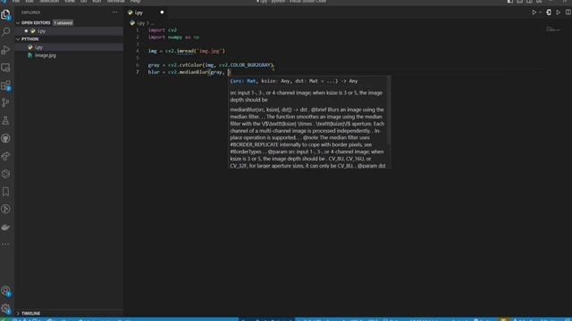Image resolution: width=572 pixels, height=321 pixels.
Task: Open the Terminal menu
Action: pyautogui.click(x=115, y=2)
